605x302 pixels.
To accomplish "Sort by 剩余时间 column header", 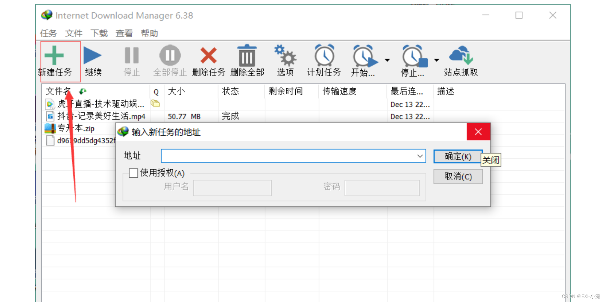I will point(292,91).
